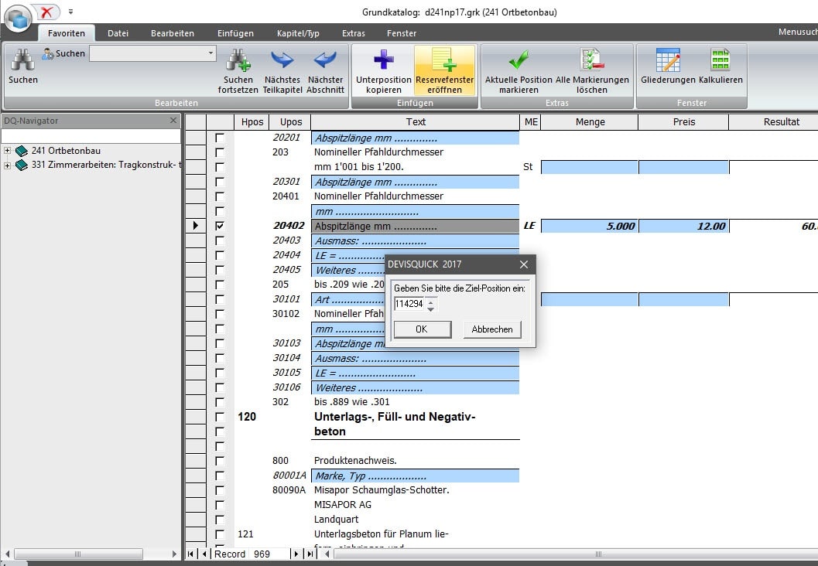Viewport: 818px width, 566px height.
Task: Confirm the dialog with OK
Action: (422, 329)
